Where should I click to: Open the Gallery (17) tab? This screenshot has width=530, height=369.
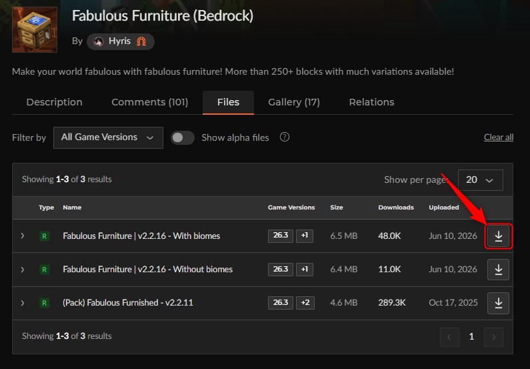[x=294, y=102]
